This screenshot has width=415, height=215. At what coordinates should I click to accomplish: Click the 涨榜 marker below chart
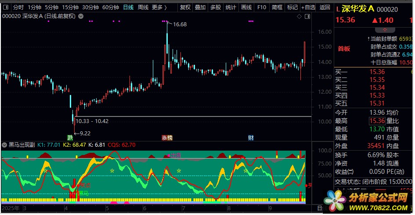pyautogui.click(x=167, y=137)
